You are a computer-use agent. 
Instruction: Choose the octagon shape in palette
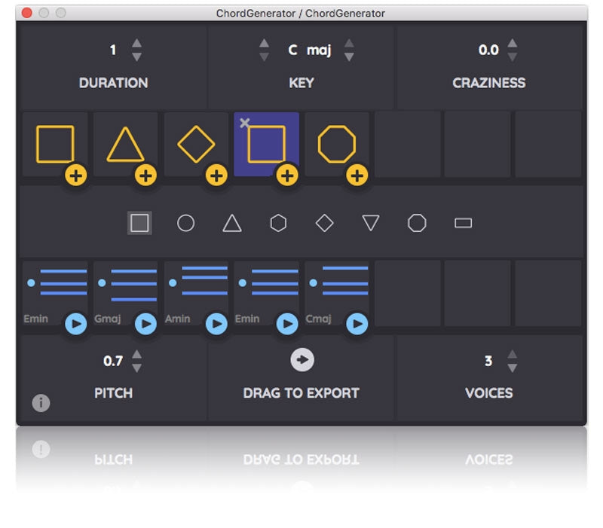point(417,223)
